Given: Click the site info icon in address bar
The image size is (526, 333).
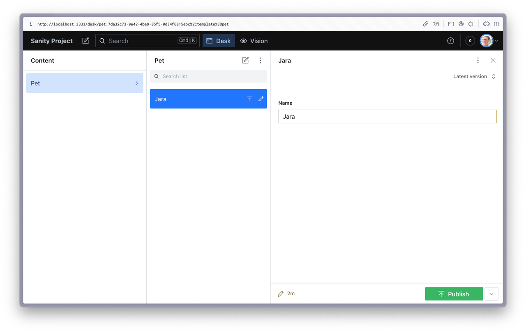Looking at the screenshot, I should point(30,24).
